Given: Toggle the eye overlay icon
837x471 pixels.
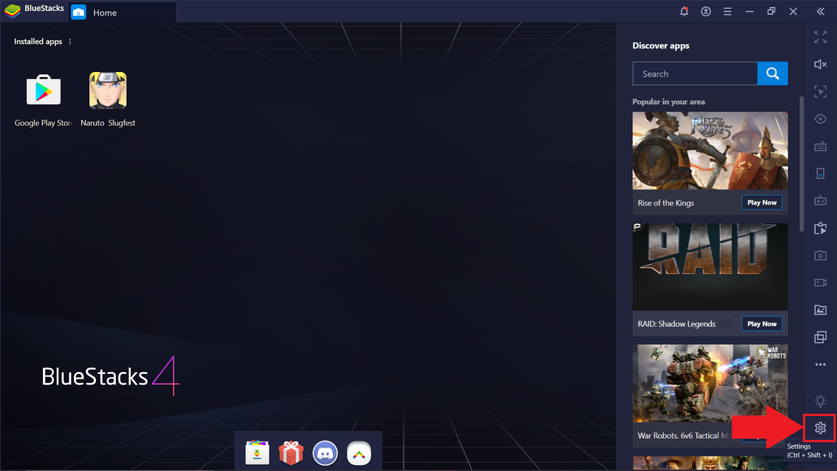Looking at the screenshot, I should pos(820,119).
